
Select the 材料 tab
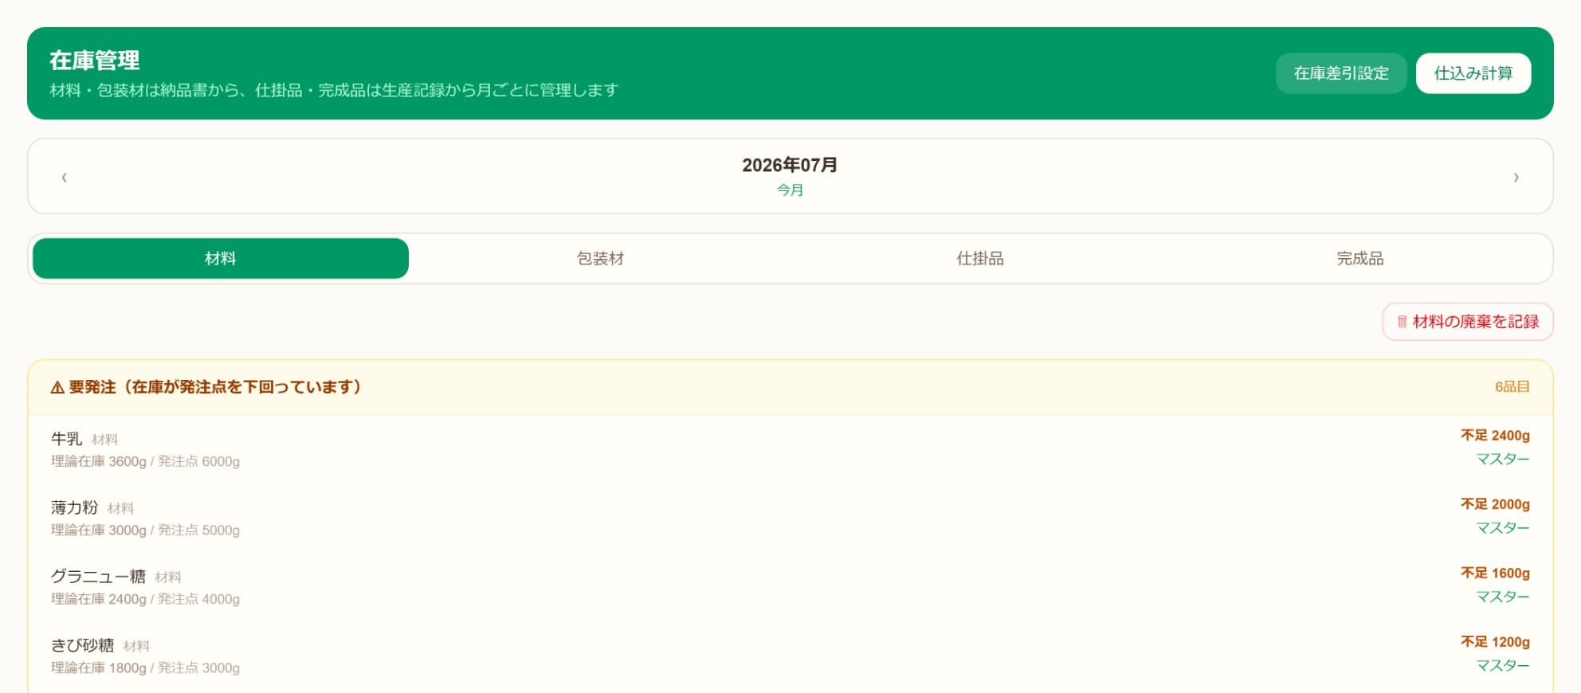tap(221, 258)
